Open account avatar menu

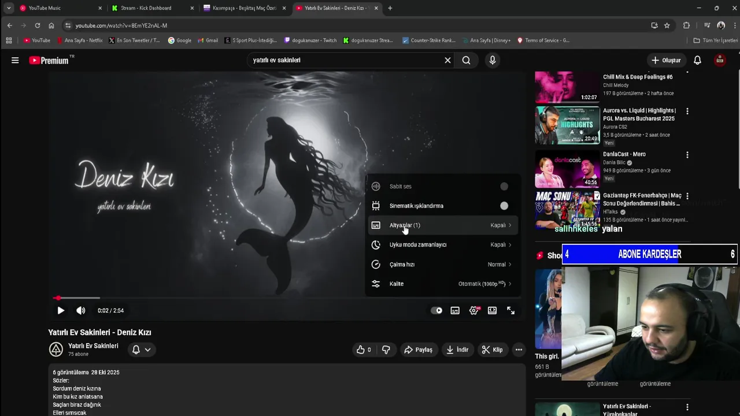click(720, 60)
